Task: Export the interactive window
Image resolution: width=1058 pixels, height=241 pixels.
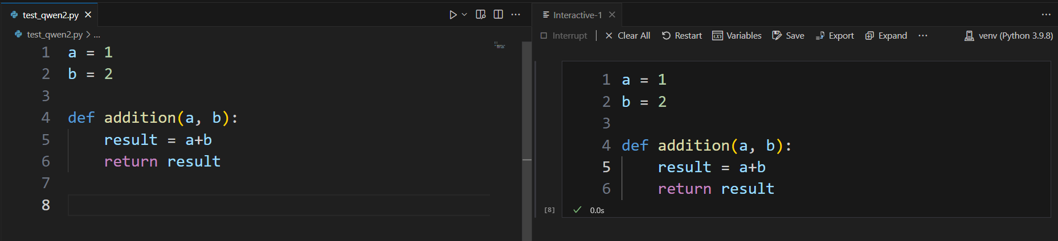Action: [x=835, y=35]
